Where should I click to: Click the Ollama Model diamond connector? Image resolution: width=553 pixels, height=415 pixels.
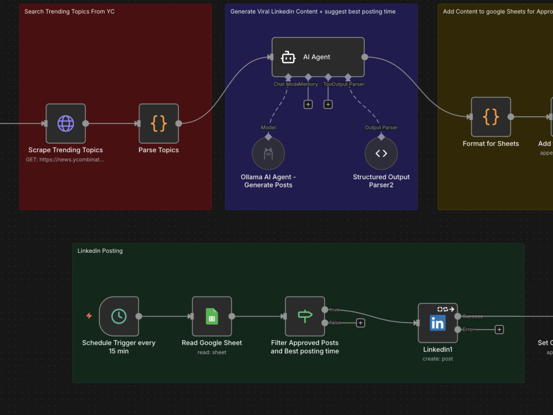point(268,137)
